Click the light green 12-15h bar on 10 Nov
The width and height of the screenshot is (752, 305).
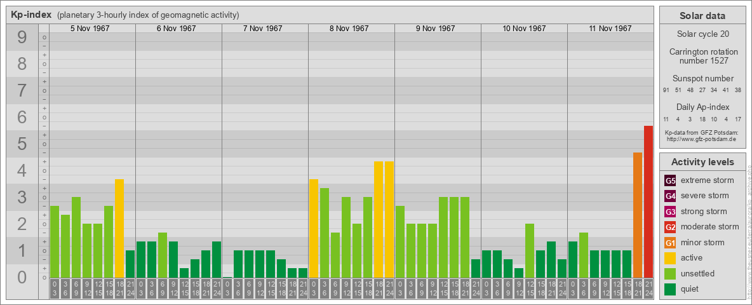530,251
